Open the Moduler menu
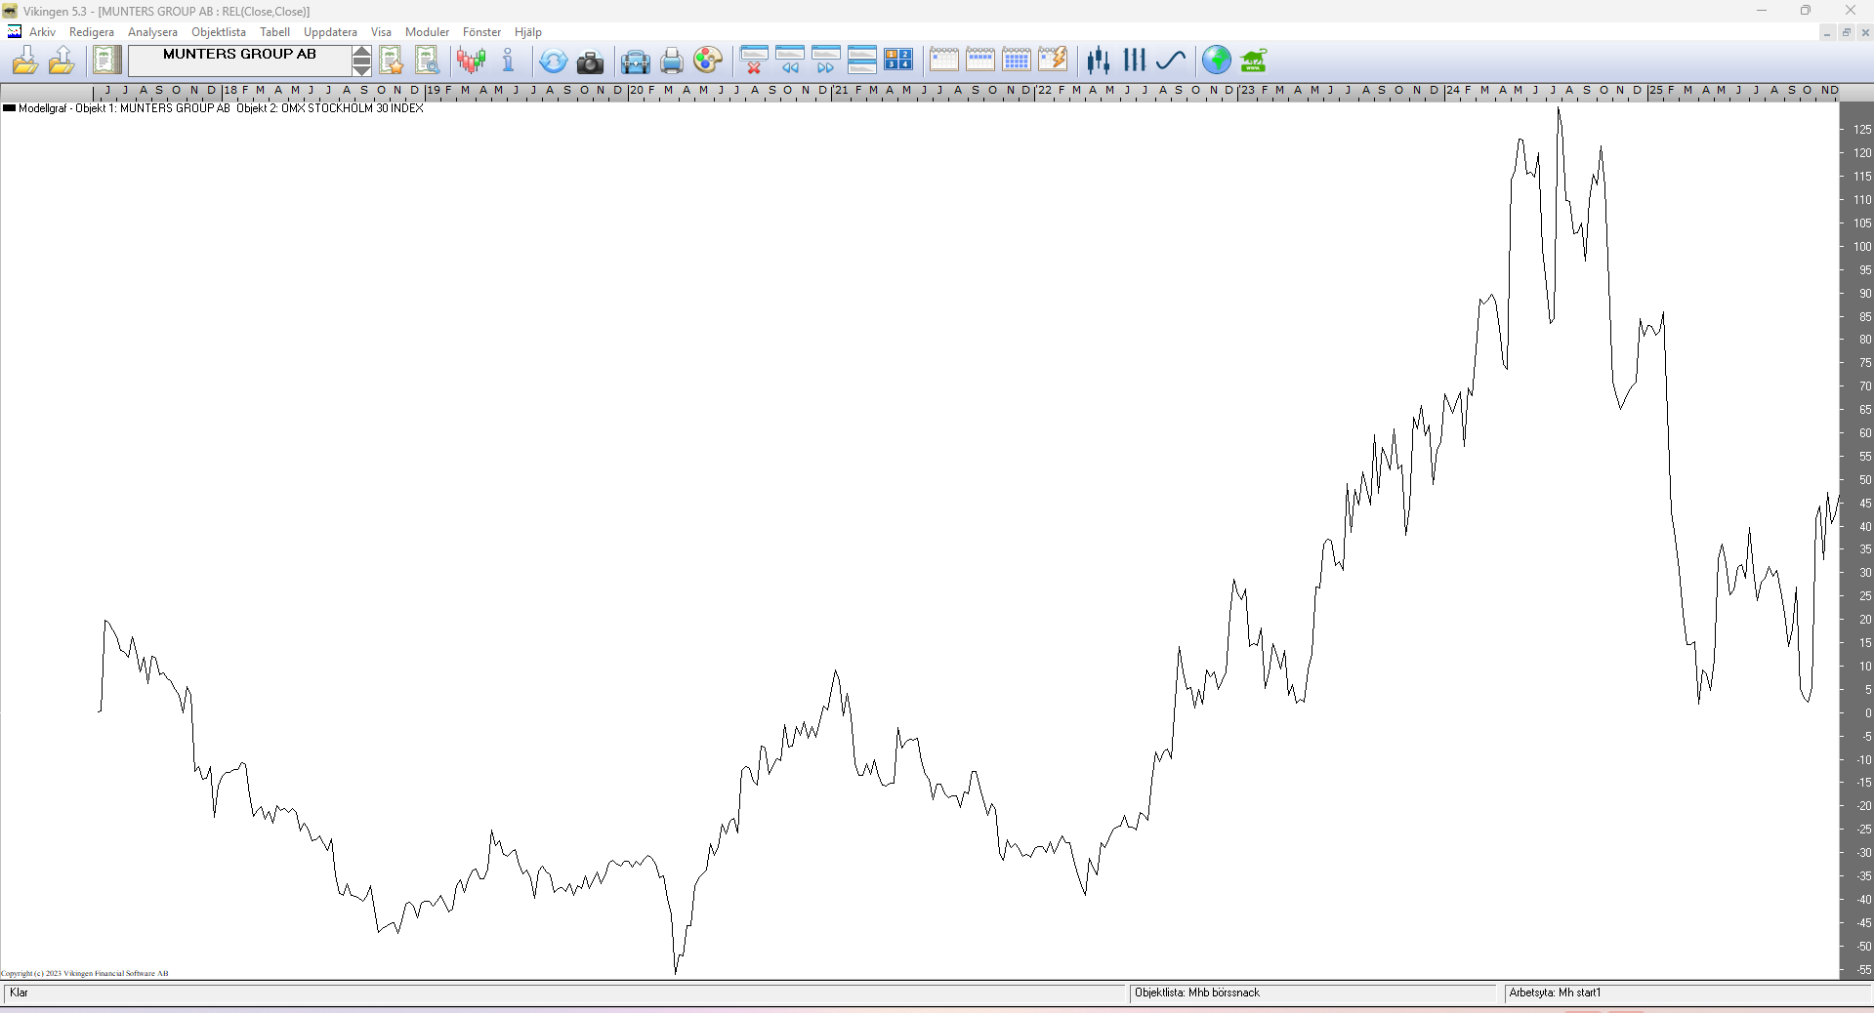Viewport: 1874px width, 1013px height. click(427, 32)
